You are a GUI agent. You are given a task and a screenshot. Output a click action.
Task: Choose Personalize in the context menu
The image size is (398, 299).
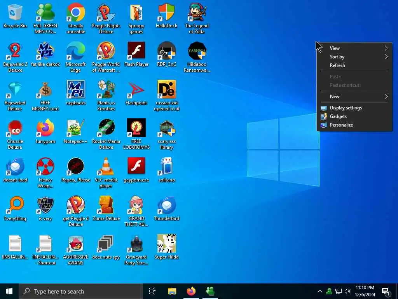[354, 125]
